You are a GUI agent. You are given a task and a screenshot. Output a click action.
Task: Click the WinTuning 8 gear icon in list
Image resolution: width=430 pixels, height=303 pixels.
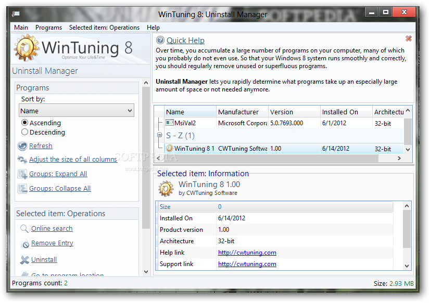coord(170,148)
